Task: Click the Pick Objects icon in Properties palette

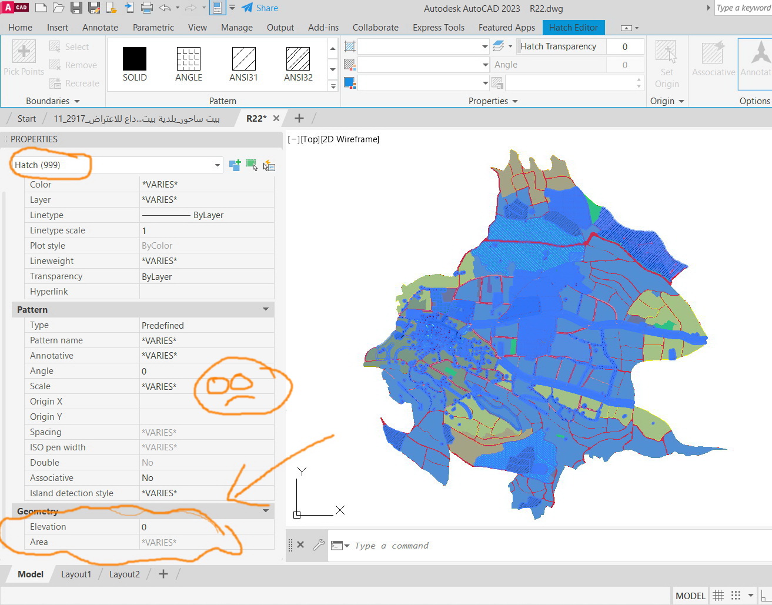Action: pyautogui.click(x=252, y=165)
